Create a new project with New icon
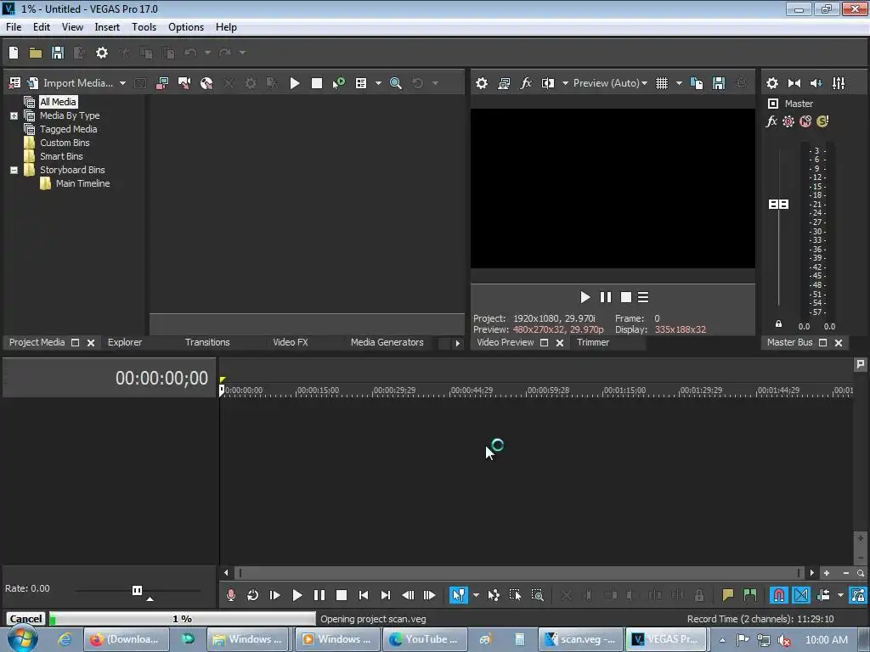 point(14,53)
